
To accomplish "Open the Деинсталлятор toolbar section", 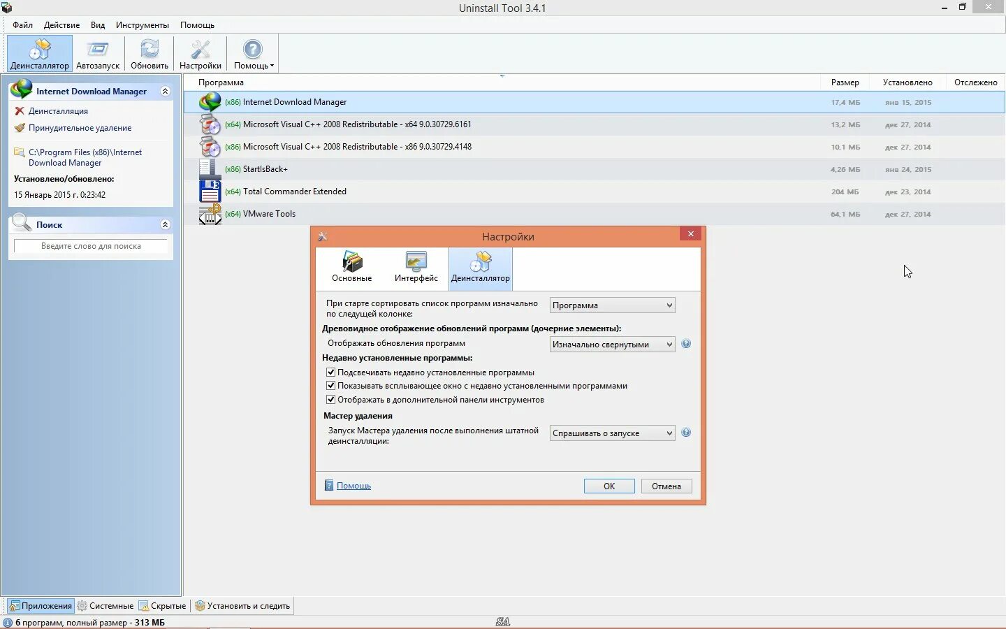I will point(40,54).
